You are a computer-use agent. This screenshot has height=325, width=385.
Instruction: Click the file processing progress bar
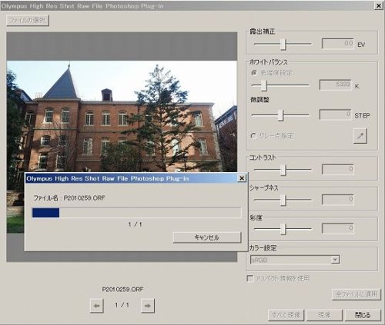point(136,213)
